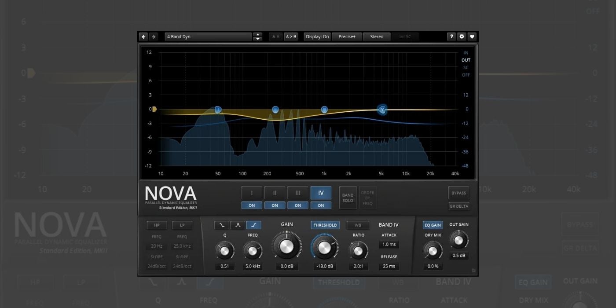Toggle the A B compare button
Viewport: 616px width, 308px height.
[276, 37]
